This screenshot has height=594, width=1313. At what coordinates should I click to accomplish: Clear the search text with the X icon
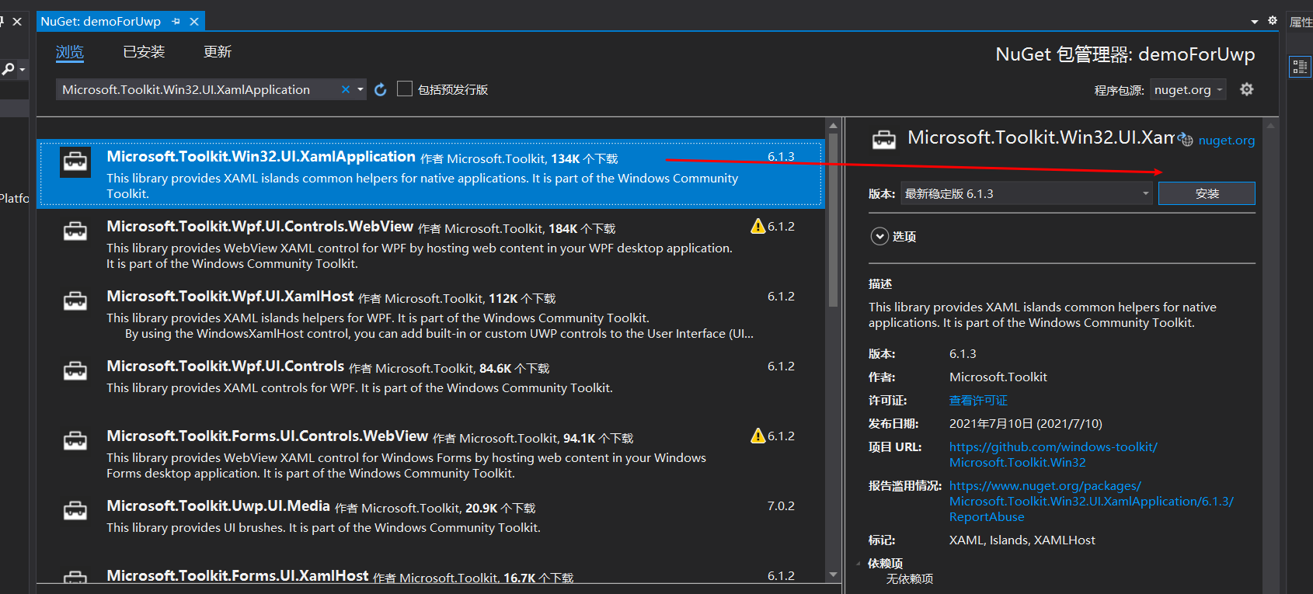346,90
